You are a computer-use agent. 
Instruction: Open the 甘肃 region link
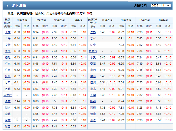pyautogui.click(x=8, y=82)
